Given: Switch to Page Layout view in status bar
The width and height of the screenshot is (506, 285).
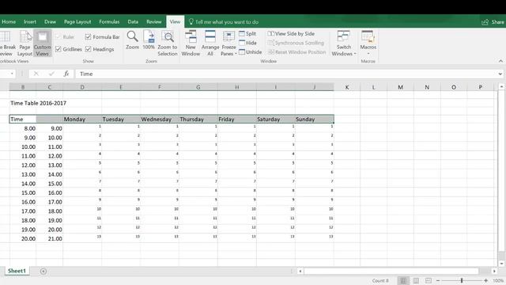Looking at the screenshot, I should click(x=416, y=280).
